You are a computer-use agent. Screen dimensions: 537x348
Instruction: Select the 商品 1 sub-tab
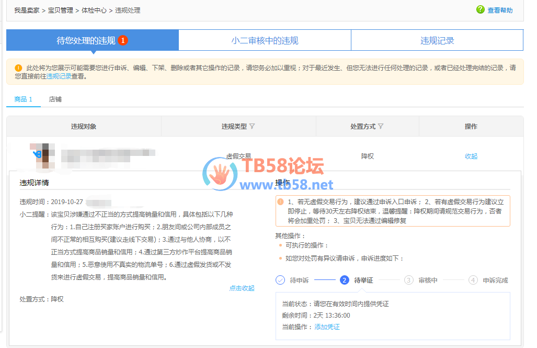click(x=24, y=99)
